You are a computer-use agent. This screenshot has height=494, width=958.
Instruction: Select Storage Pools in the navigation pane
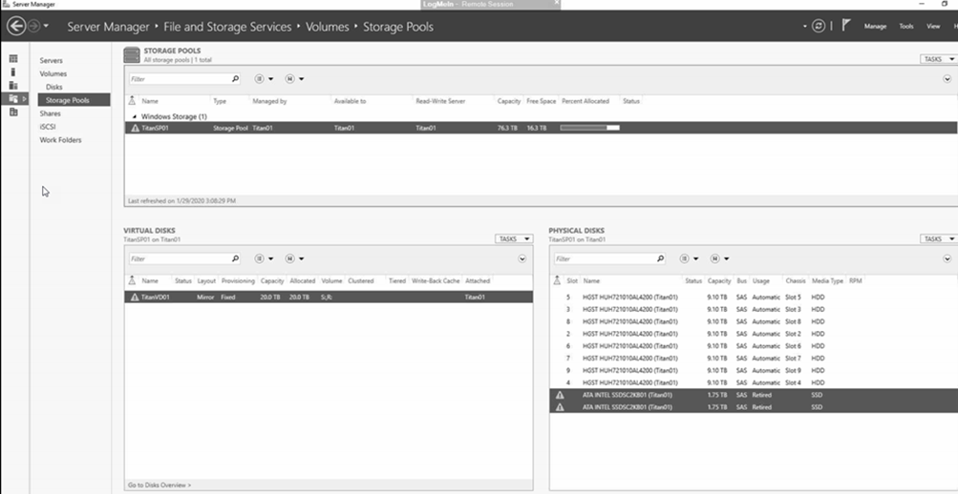pos(74,100)
